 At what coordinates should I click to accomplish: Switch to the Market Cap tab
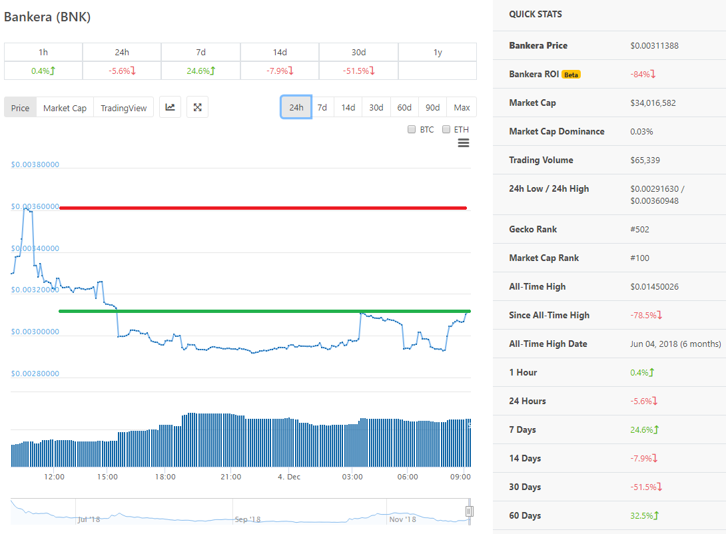point(65,108)
